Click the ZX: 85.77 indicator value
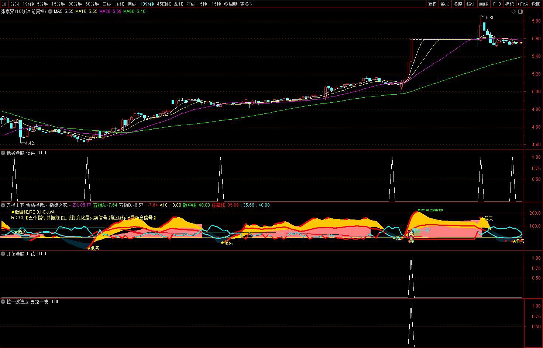Image resolution: width=543 pixels, height=348 pixels. click(82, 205)
